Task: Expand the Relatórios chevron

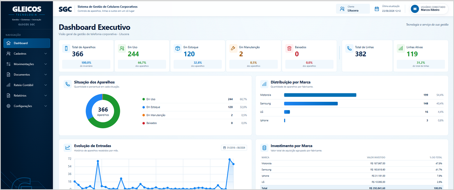Action: 46,95
